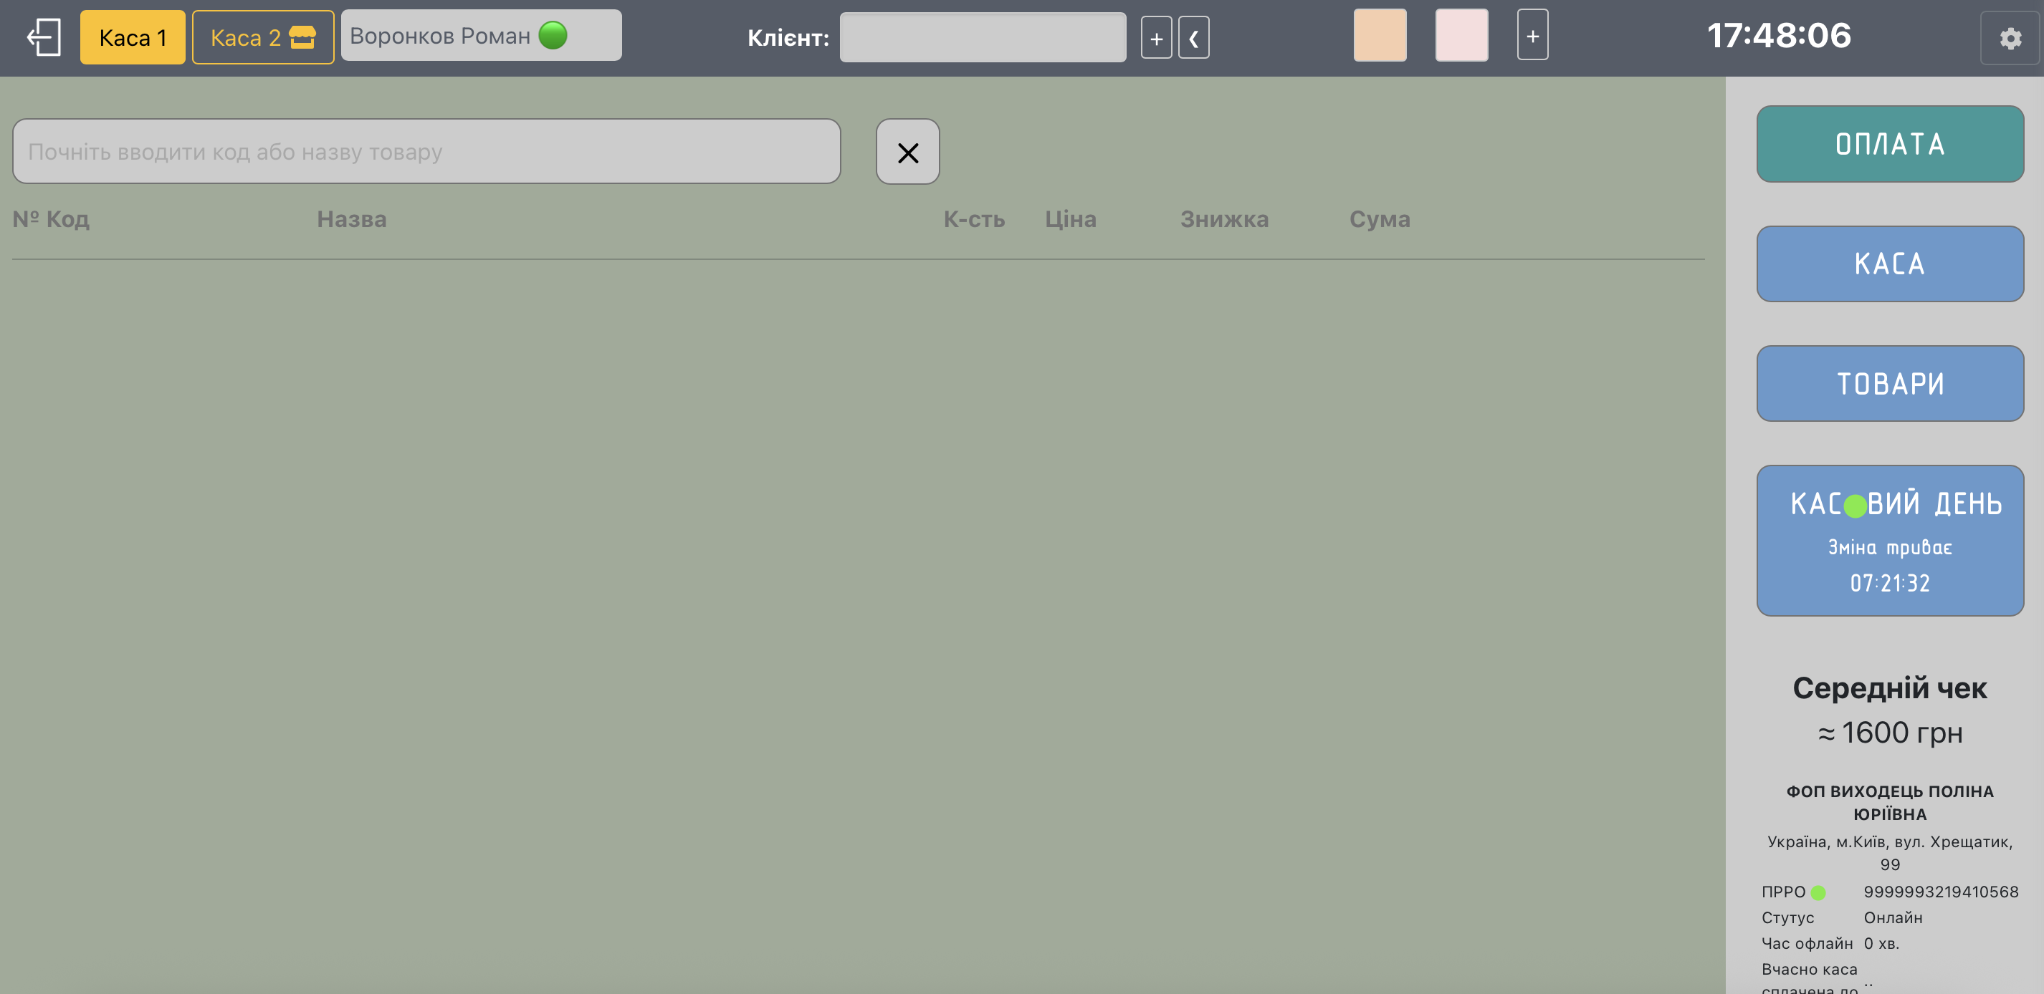Select the peach color swatch
2044x994 pixels.
(x=1380, y=36)
